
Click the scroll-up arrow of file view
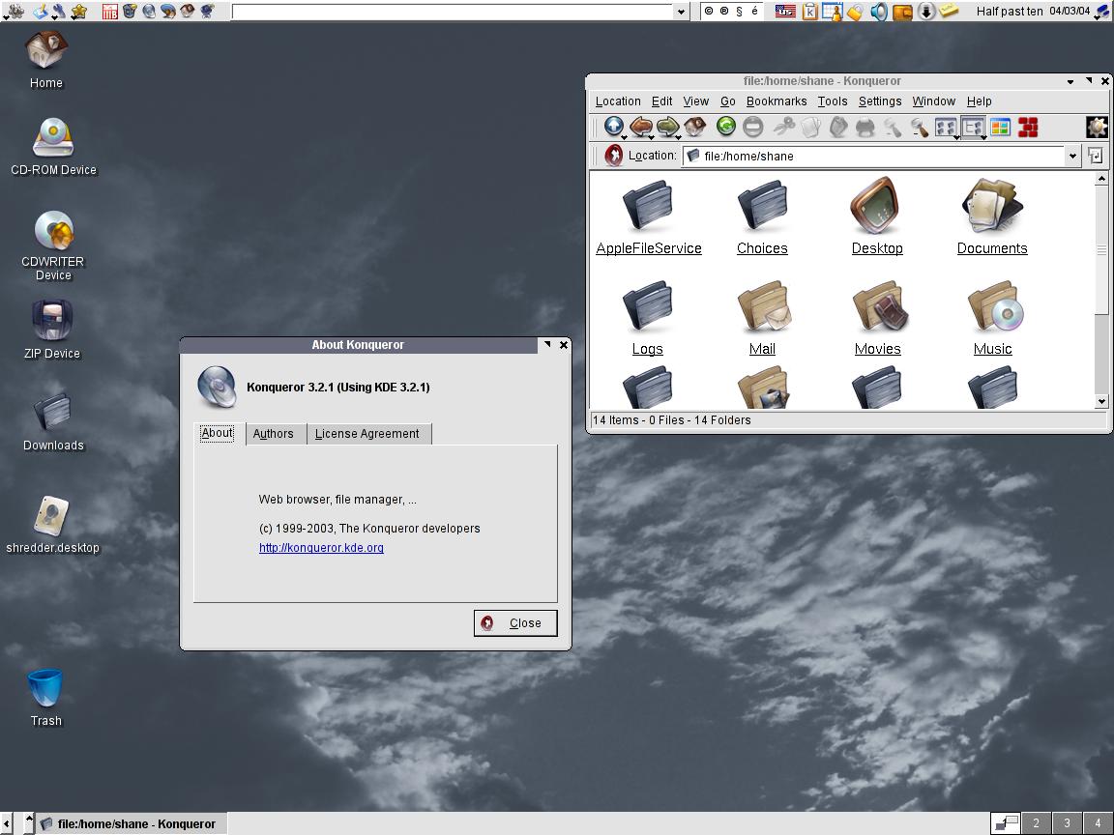point(1101,178)
